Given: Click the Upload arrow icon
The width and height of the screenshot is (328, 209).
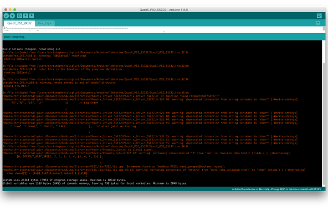Looking at the screenshot, I should pos(12,15).
